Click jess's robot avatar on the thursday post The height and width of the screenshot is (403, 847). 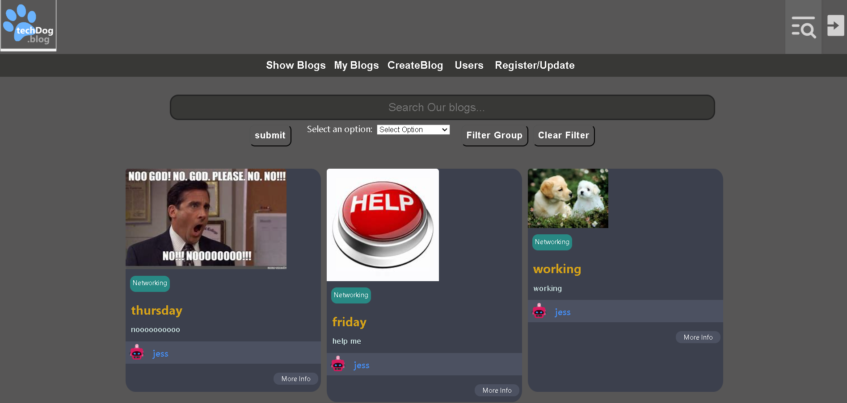[x=137, y=353]
